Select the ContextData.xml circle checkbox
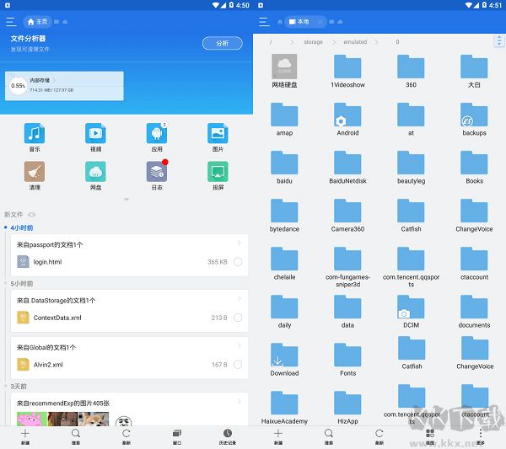 238,318
